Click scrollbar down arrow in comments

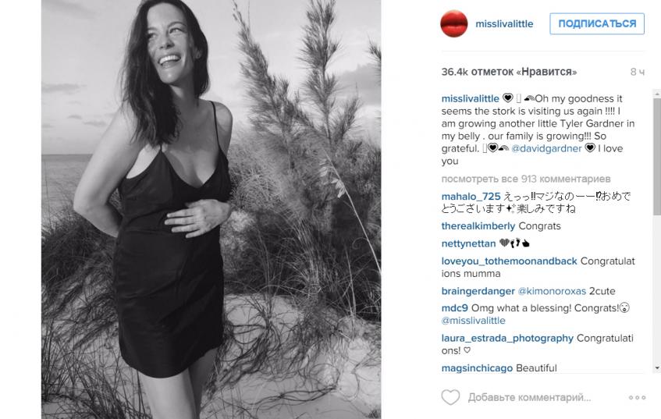(x=657, y=368)
